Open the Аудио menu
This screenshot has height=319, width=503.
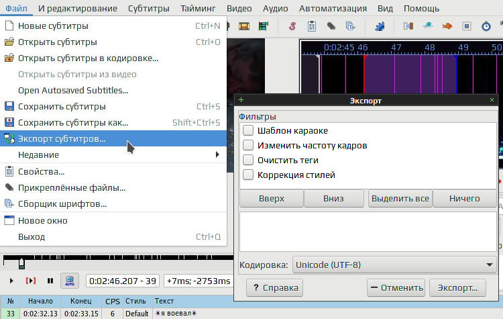(275, 8)
